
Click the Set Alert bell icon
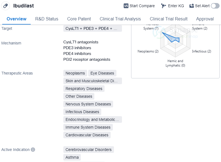[x=192, y=6]
